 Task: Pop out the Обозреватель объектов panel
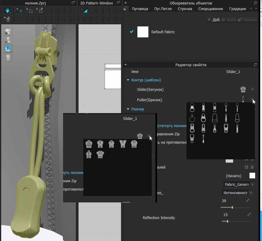click(255, 3)
